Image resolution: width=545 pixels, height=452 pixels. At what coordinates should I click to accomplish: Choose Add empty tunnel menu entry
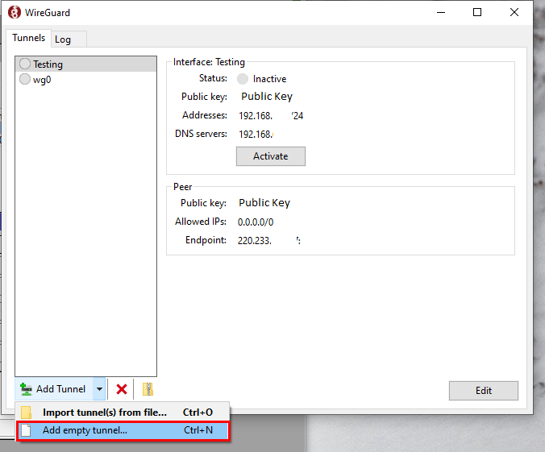coord(123,430)
